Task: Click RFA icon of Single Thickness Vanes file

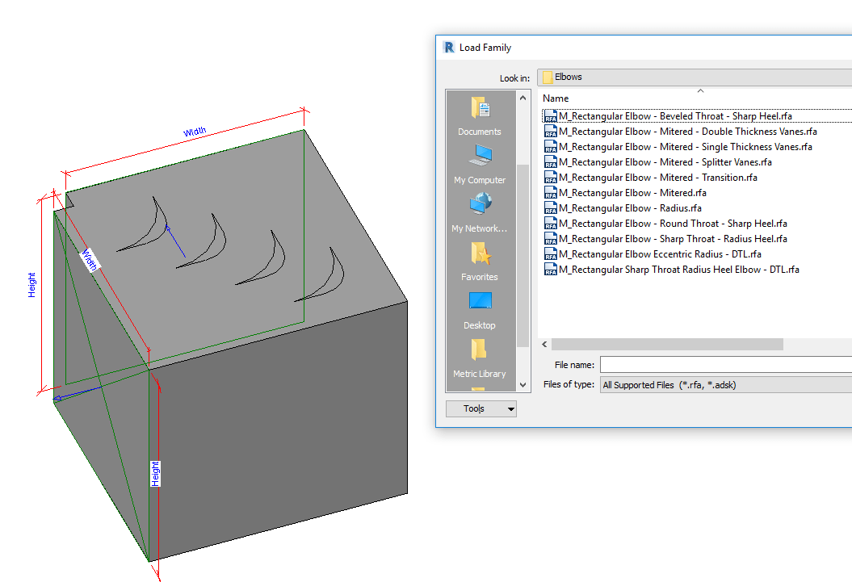Action: coord(551,147)
